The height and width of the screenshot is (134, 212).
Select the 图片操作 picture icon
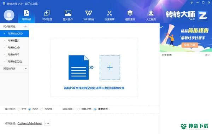68,13
